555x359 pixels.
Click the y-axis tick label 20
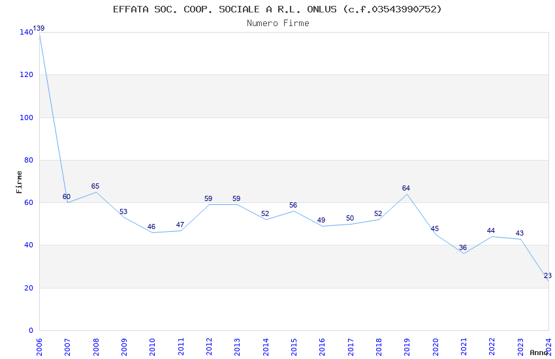click(29, 288)
